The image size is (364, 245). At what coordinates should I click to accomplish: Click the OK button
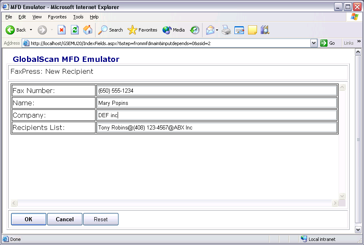coord(29,219)
